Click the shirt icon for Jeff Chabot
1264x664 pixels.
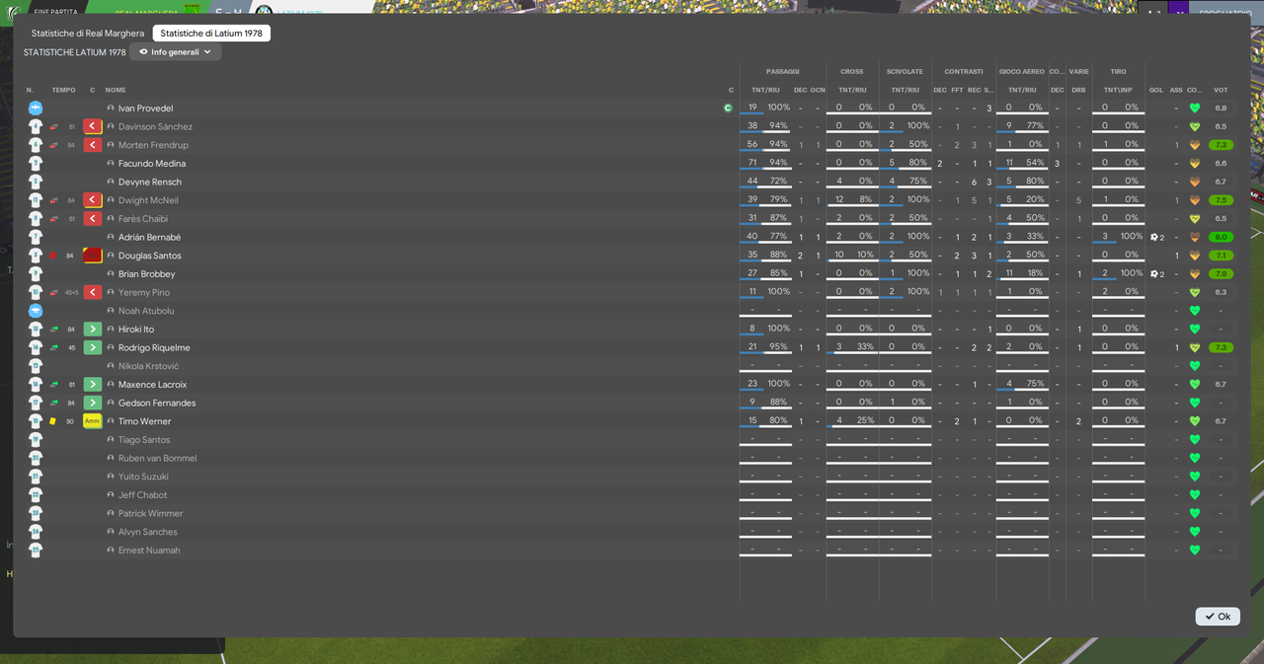tap(36, 495)
